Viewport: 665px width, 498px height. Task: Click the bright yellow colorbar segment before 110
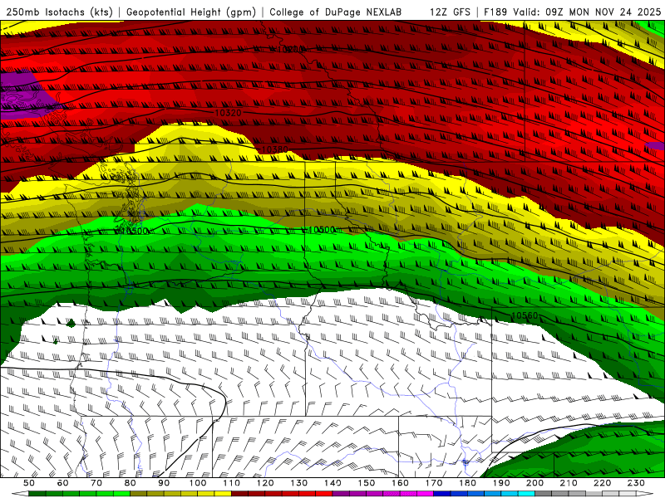point(223,494)
